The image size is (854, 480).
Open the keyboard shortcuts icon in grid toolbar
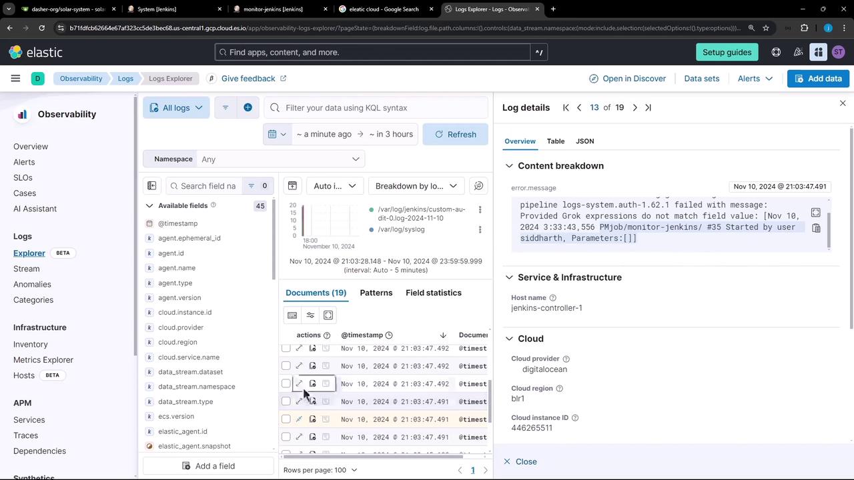coord(292,315)
